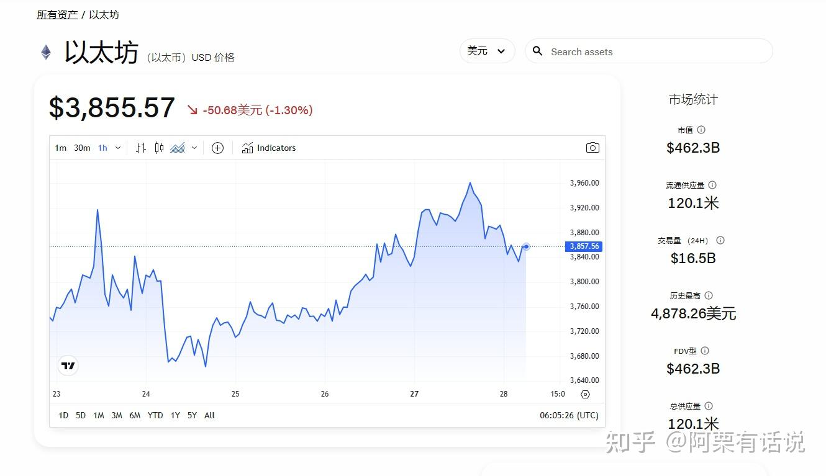Select the 3M date range

pos(117,415)
